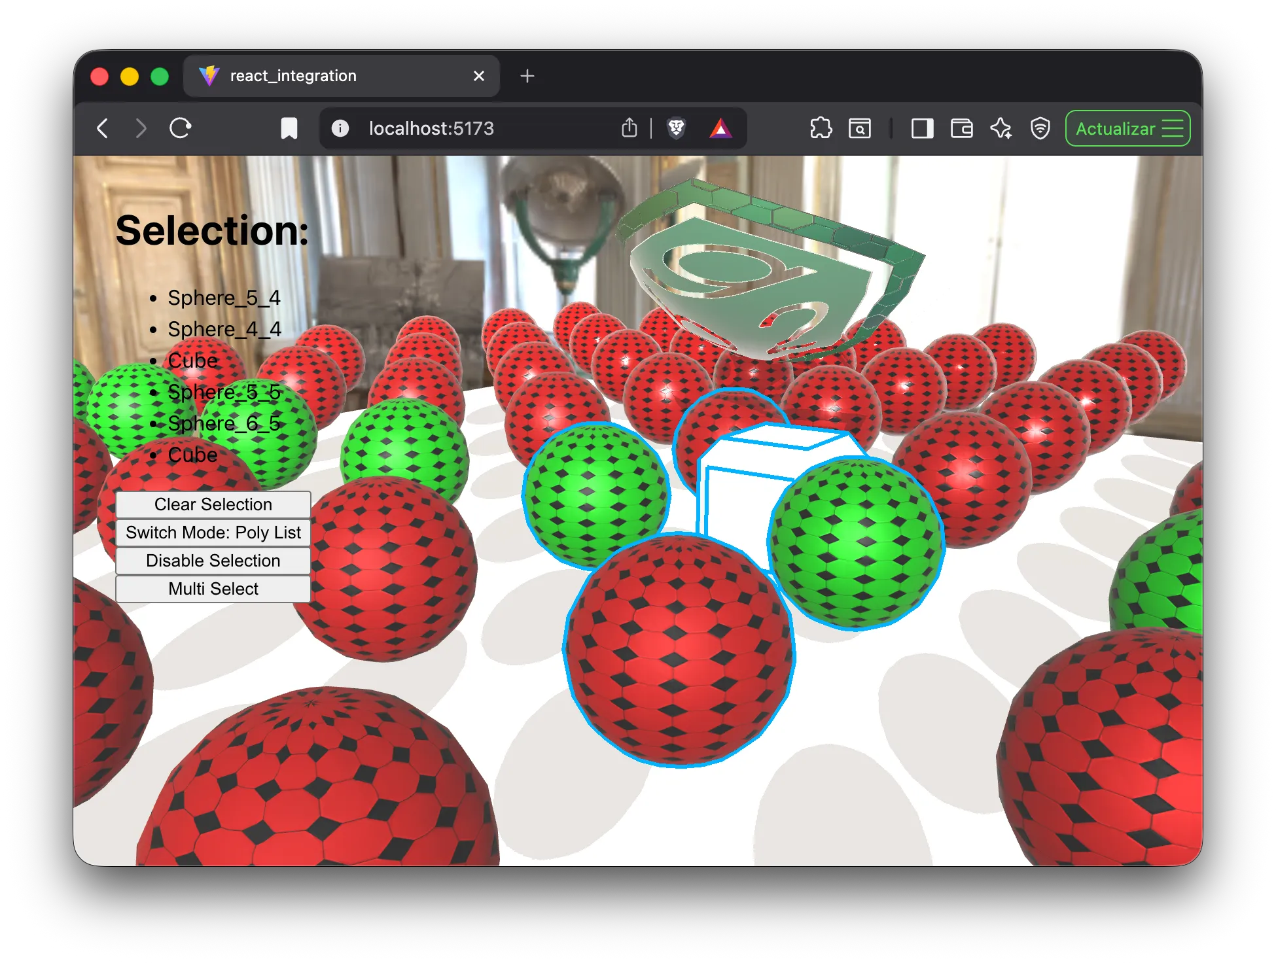Switch Mode: Poly List button
Screen dimensions: 1276x963
[x=213, y=533]
